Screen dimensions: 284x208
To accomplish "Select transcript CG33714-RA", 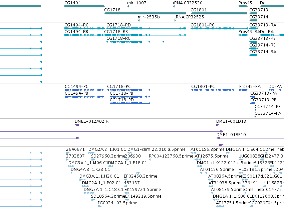I will [x=253, y=55].
